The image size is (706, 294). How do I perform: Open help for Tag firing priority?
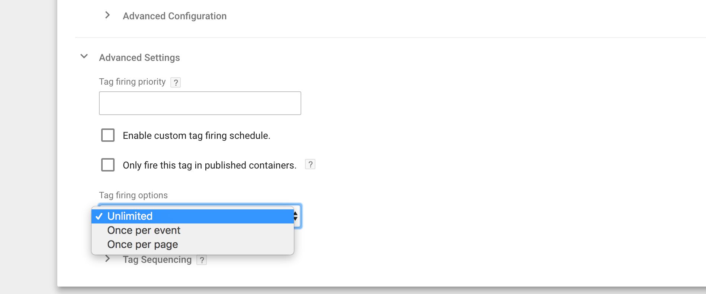176,82
